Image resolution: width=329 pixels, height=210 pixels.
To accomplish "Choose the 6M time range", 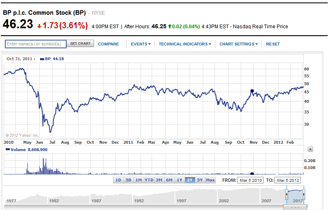I will click(169, 180).
